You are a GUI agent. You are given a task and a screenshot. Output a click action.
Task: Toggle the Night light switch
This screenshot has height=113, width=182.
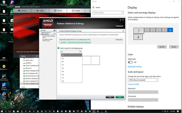(130, 62)
